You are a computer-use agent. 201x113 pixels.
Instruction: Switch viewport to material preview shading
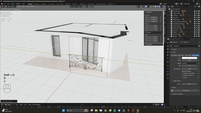[x=157, y=6]
